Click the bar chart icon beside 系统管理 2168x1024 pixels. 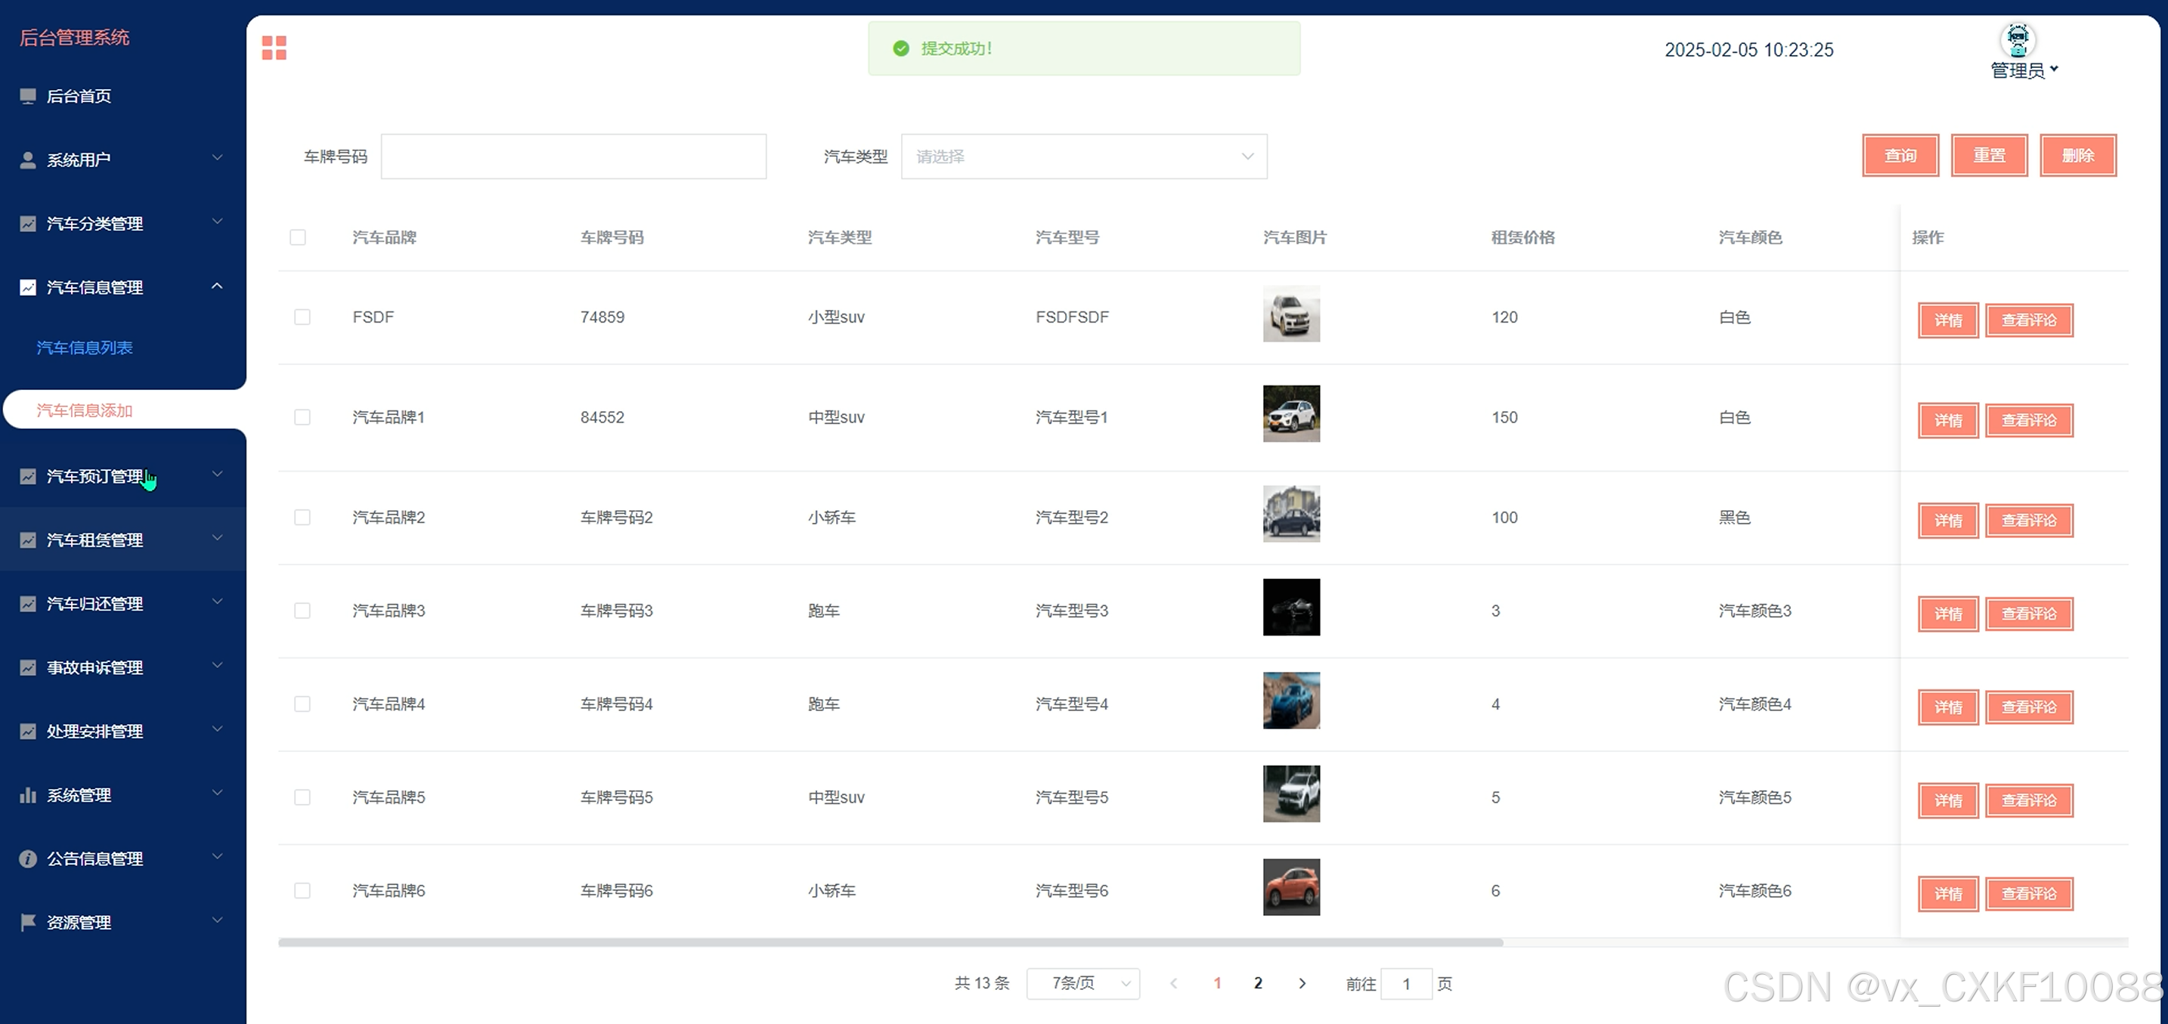click(28, 795)
